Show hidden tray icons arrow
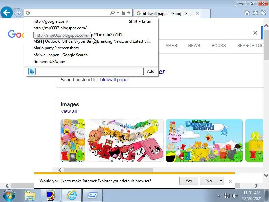 pyautogui.click(x=219, y=196)
